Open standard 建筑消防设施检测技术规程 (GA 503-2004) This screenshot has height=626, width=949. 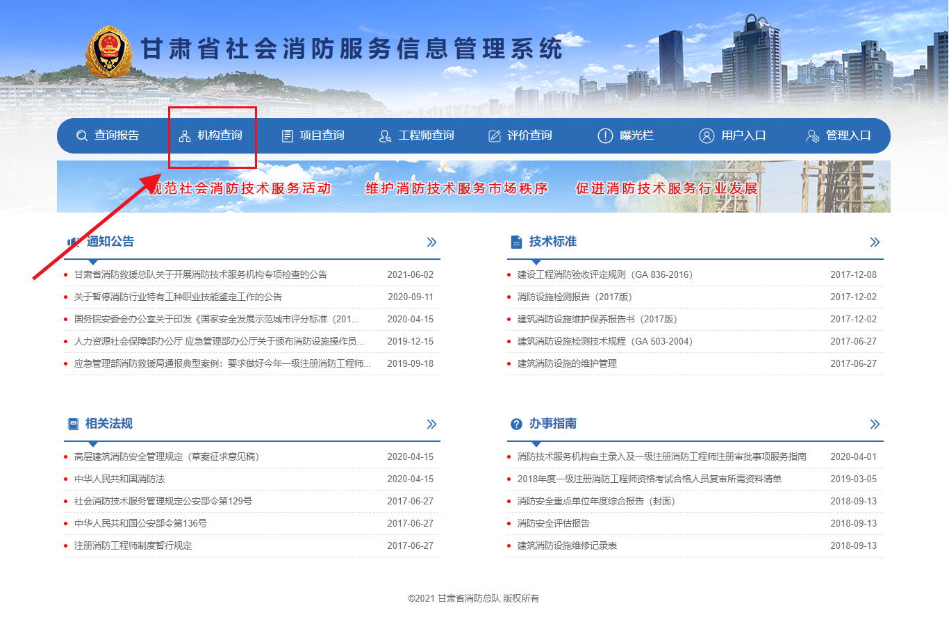[605, 342]
